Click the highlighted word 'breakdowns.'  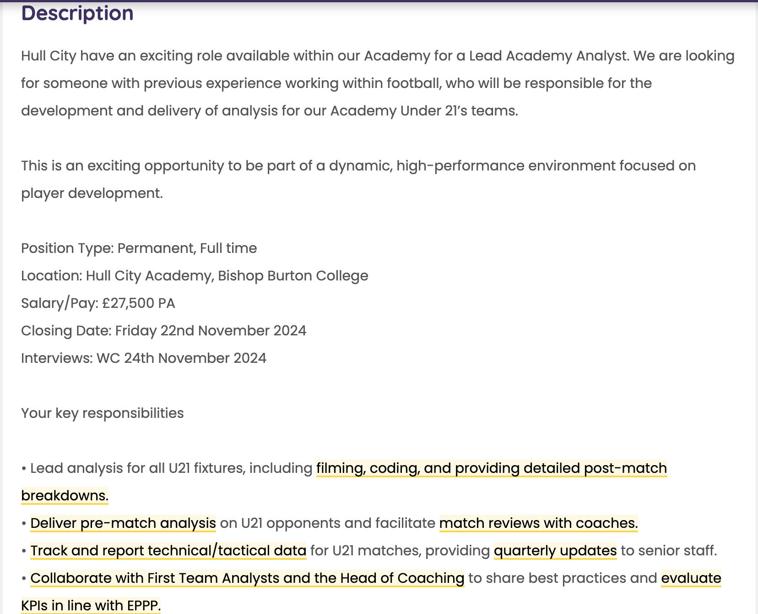click(x=65, y=496)
